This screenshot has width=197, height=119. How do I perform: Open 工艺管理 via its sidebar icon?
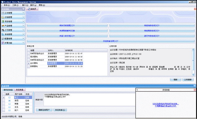(3, 30)
